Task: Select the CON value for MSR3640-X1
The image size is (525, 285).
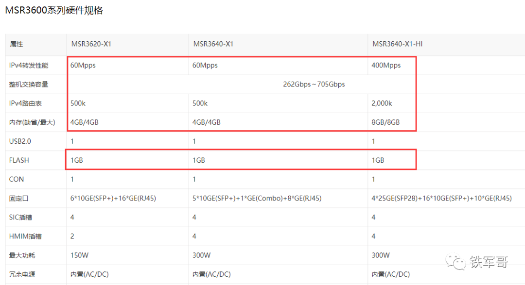Action: pyautogui.click(x=194, y=179)
